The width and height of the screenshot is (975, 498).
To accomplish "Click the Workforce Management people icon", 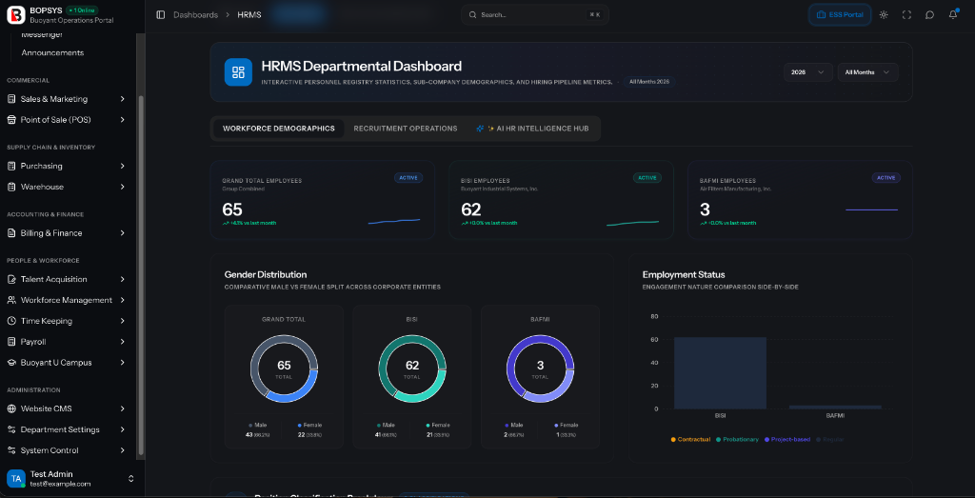I will click(x=11, y=300).
